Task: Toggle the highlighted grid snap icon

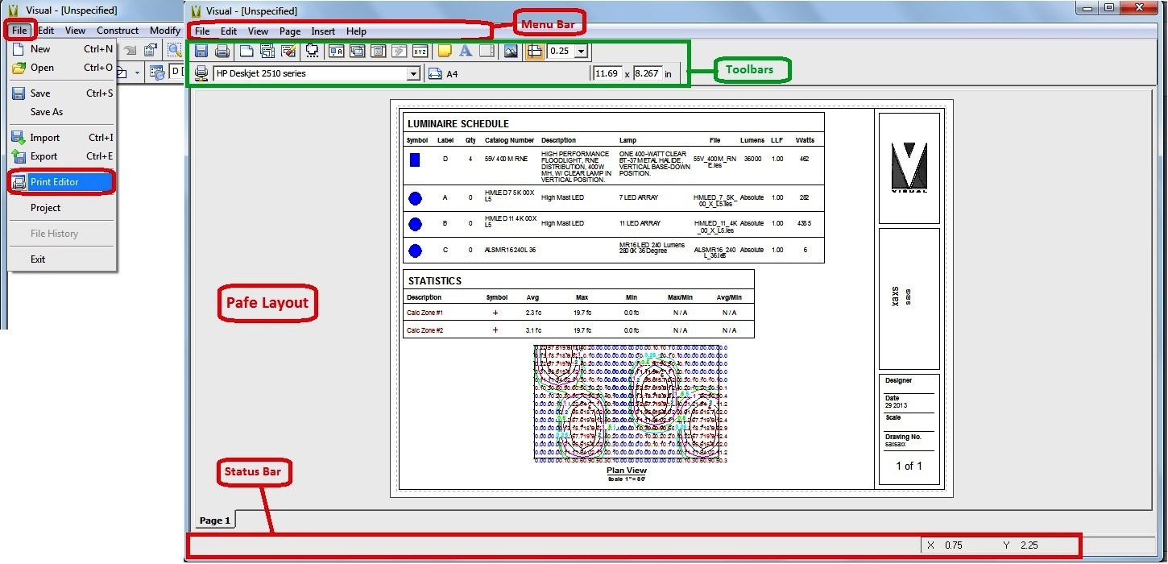Action: click(x=533, y=51)
